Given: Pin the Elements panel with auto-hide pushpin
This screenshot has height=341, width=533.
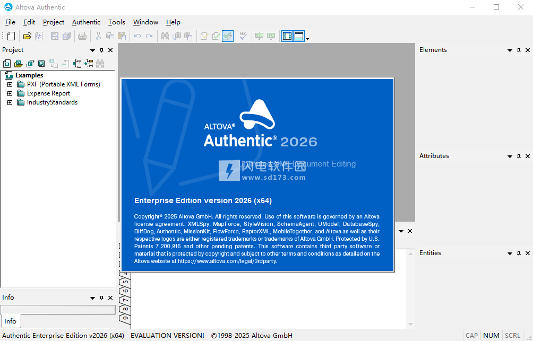Looking at the screenshot, I should click(x=519, y=50).
